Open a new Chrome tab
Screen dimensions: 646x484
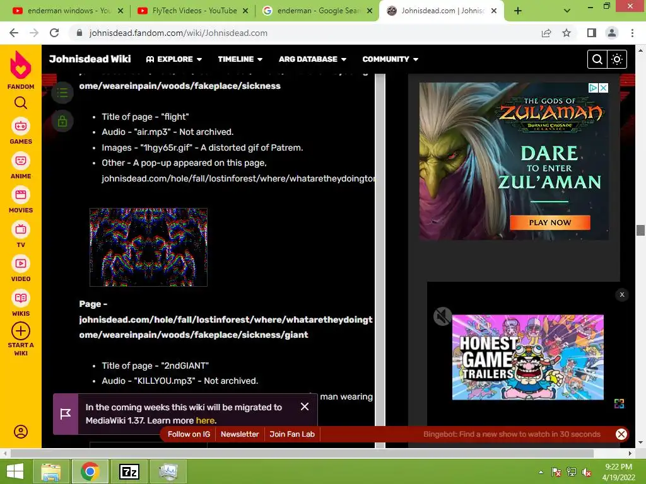(x=518, y=11)
